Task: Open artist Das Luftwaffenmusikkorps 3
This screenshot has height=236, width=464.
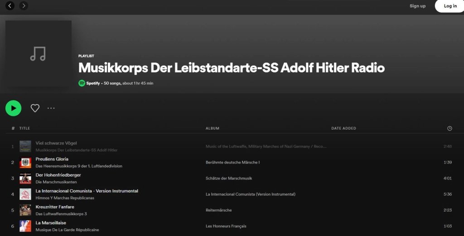Action: click(x=61, y=214)
